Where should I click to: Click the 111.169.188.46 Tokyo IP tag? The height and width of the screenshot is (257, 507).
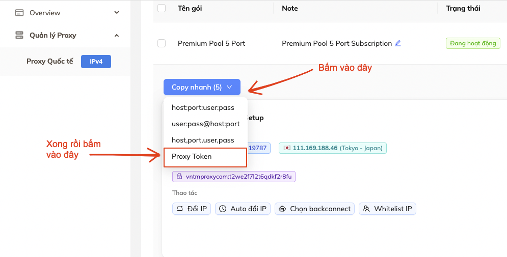(333, 148)
